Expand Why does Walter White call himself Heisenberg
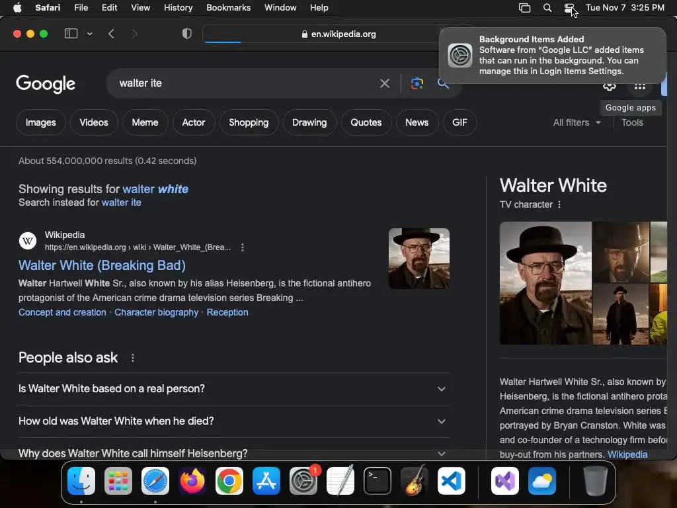 click(233, 453)
